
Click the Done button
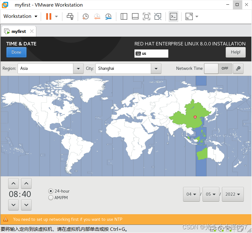(x=16, y=52)
